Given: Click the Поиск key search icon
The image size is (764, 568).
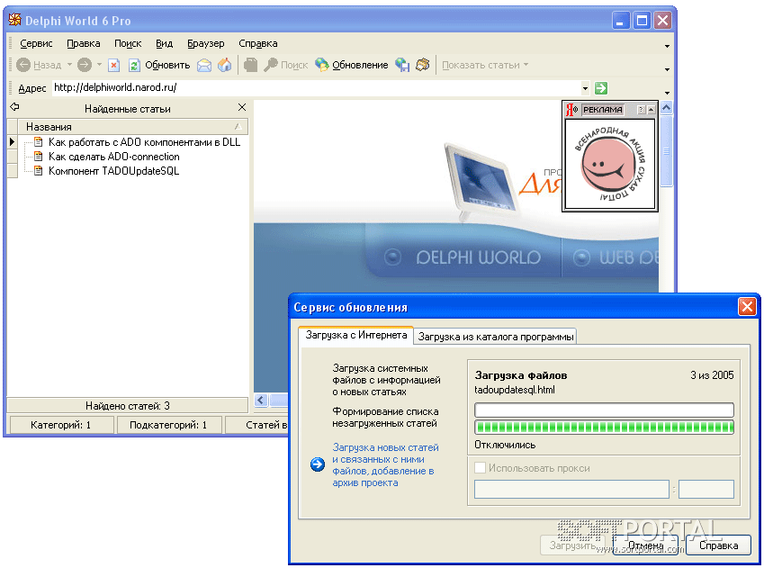Looking at the screenshot, I should (271, 65).
